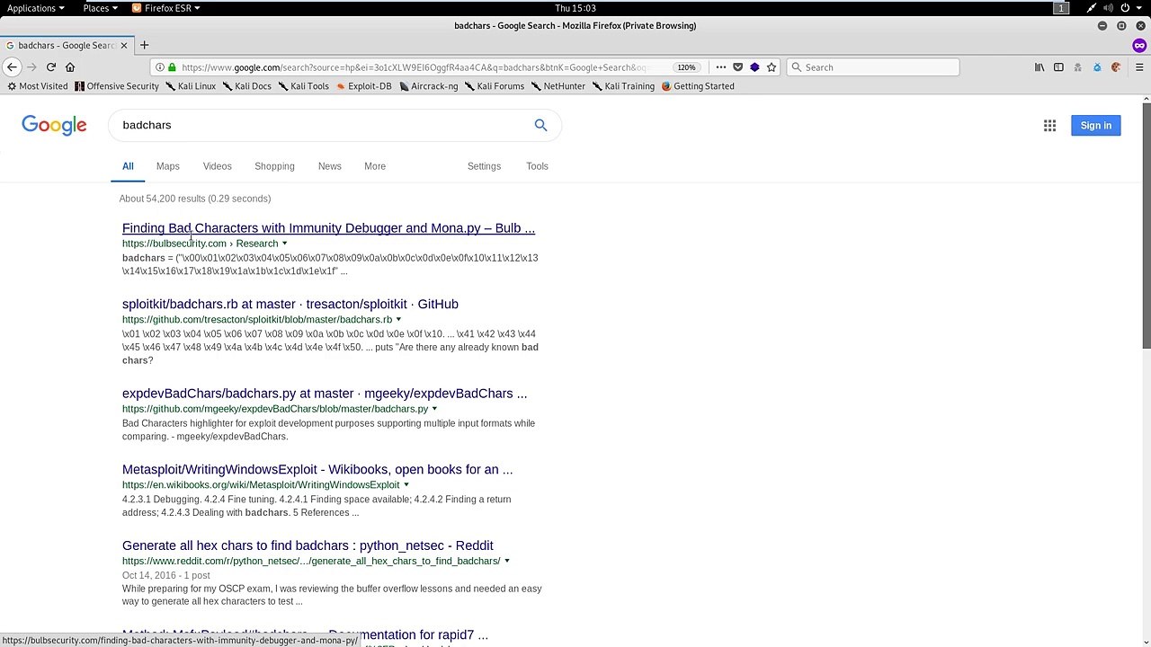
Task: Open the Kali Forums bookmark
Action: point(494,86)
